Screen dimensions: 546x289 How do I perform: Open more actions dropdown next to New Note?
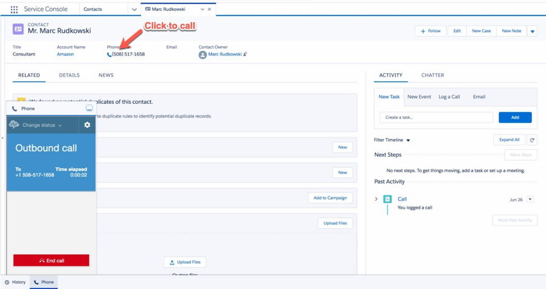532,31
